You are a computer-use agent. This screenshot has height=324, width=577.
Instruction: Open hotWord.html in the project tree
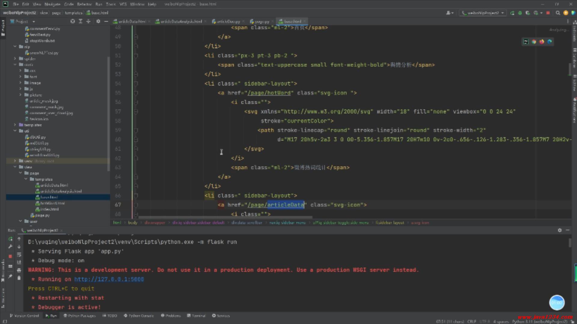pyautogui.click(x=52, y=203)
